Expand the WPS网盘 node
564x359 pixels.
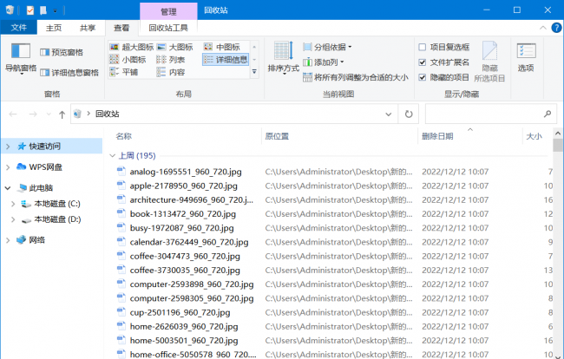pos(8,167)
